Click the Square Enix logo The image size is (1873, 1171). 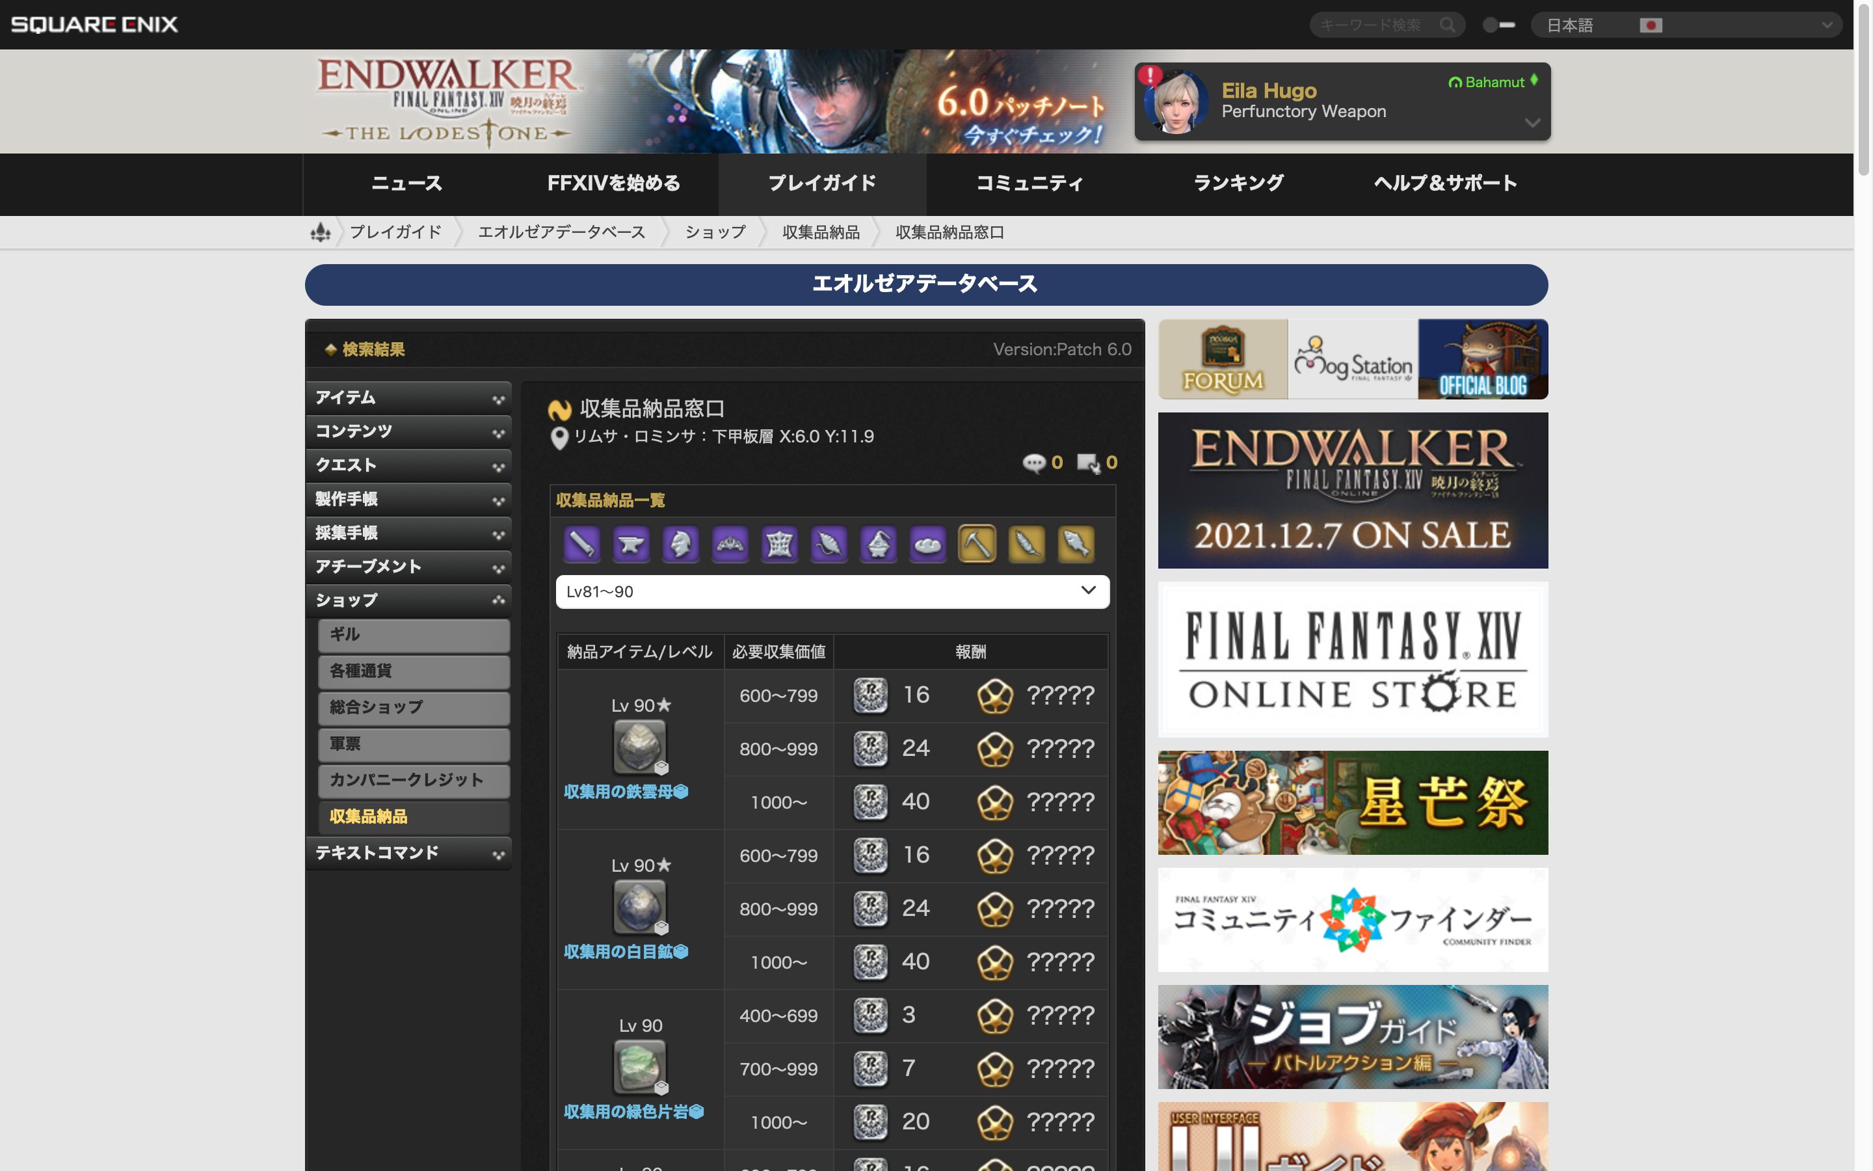94,25
